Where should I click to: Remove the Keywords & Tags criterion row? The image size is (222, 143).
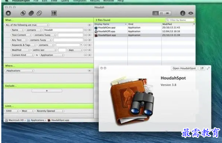[x=86, y=45]
